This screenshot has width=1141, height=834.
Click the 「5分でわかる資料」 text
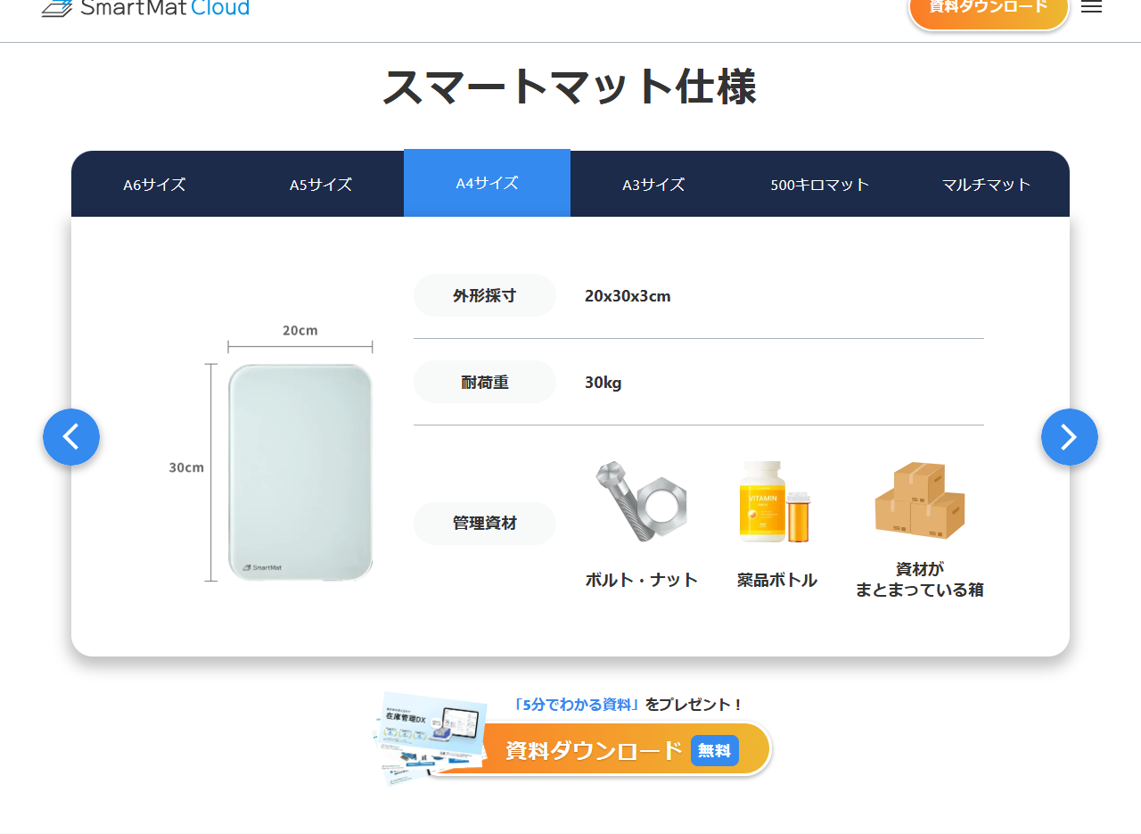578,705
